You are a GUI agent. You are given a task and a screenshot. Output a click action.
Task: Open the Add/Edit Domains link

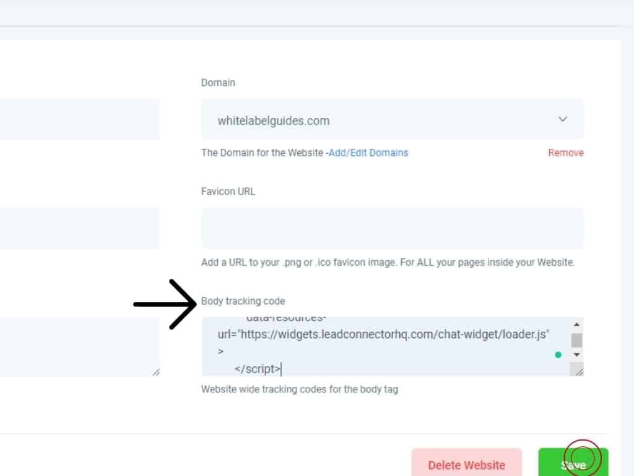(x=368, y=152)
